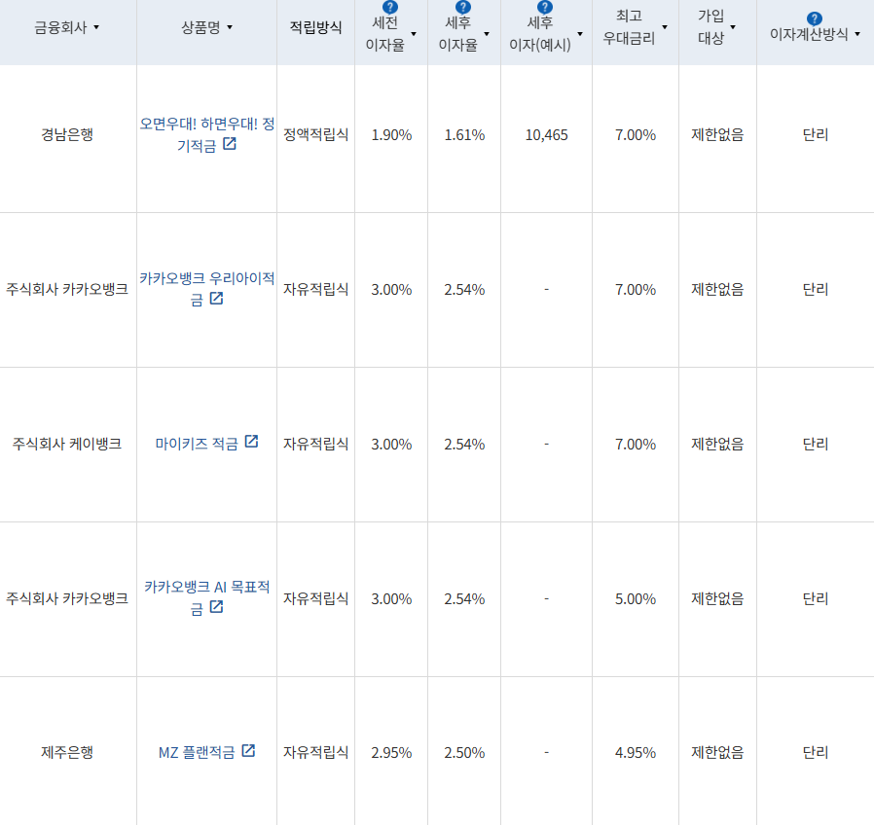Click 4.95% 최고 우대금리 value
Viewport: 874px width, 825px height.
[636, 753]
